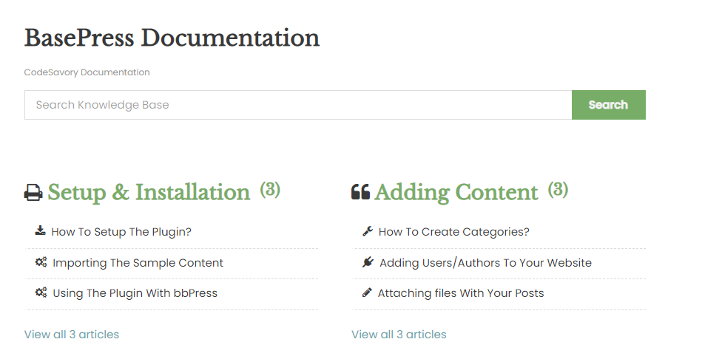
Task: Click the plug icon beside Adding Users/Authors
Action: (368, 262)
